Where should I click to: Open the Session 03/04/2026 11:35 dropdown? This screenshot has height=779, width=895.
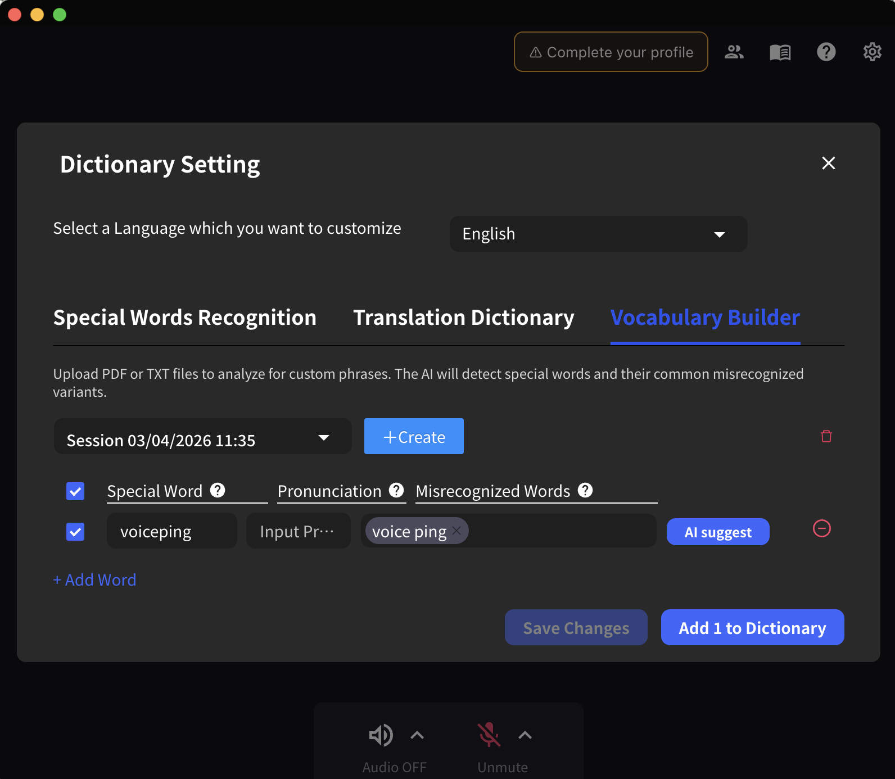[203, 436]
